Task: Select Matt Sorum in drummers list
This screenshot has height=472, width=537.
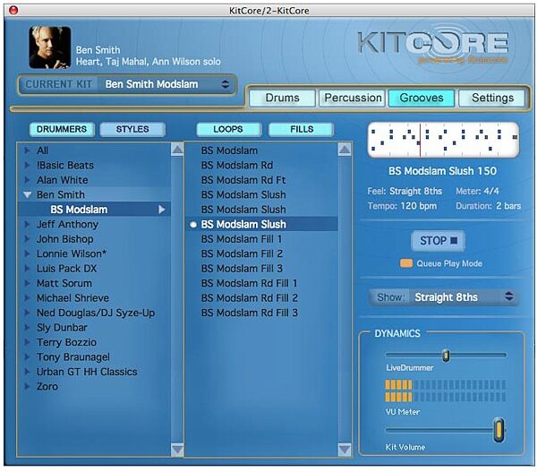Action: click(x=64, y=283)
